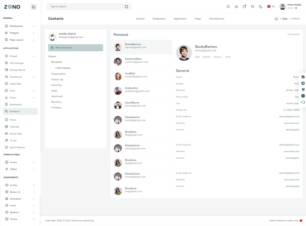Click the headset support icon on right edge
The width and height of the screenshot is (306, 226).
click(x=303, y=102)
